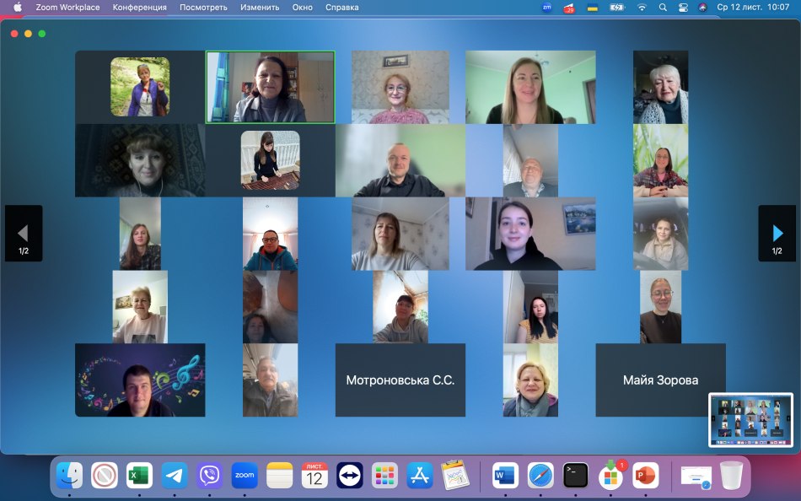Click the Zoom status icon in menu bar
Screen dimensions: 801x501
click(547, 7)
